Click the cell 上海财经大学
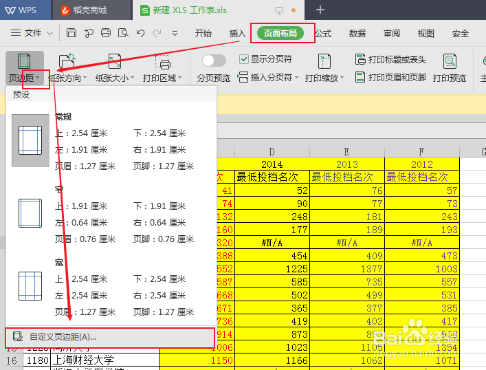Screen dimensions: 486x370 click(x=105, y=360)
